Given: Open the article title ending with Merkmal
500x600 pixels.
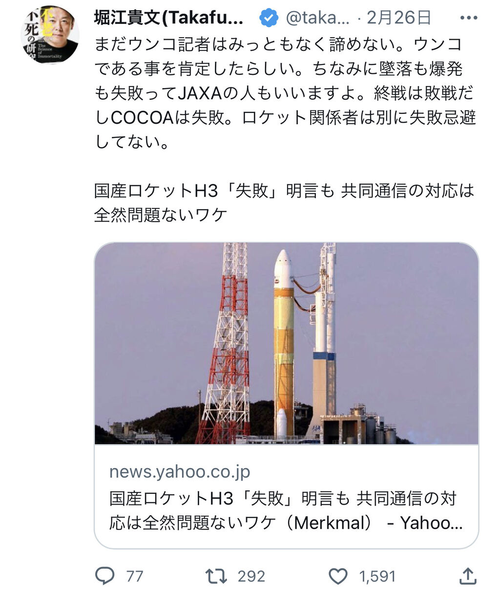Looking at the screenshot, I should [286, 511].
